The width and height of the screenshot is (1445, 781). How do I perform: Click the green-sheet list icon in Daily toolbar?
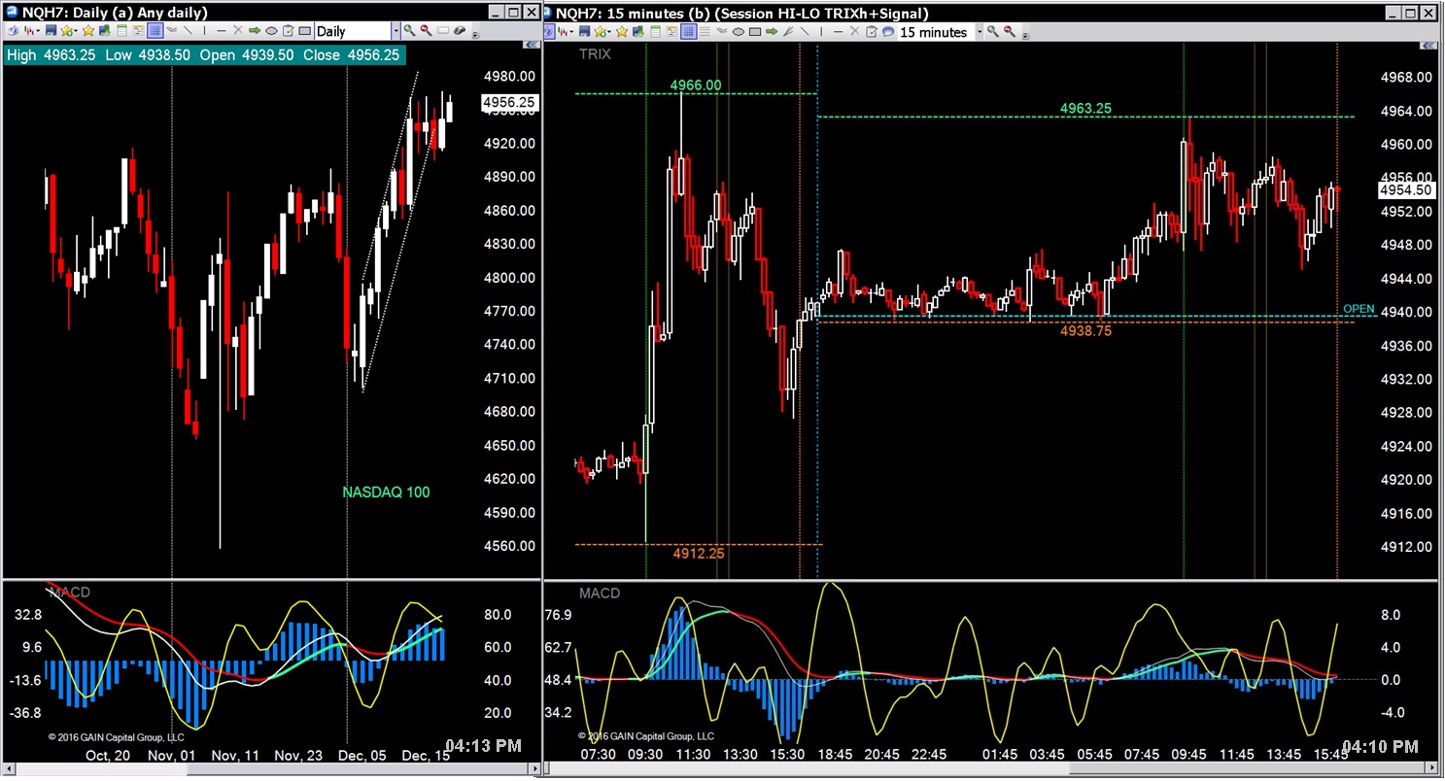coord(121,31)
